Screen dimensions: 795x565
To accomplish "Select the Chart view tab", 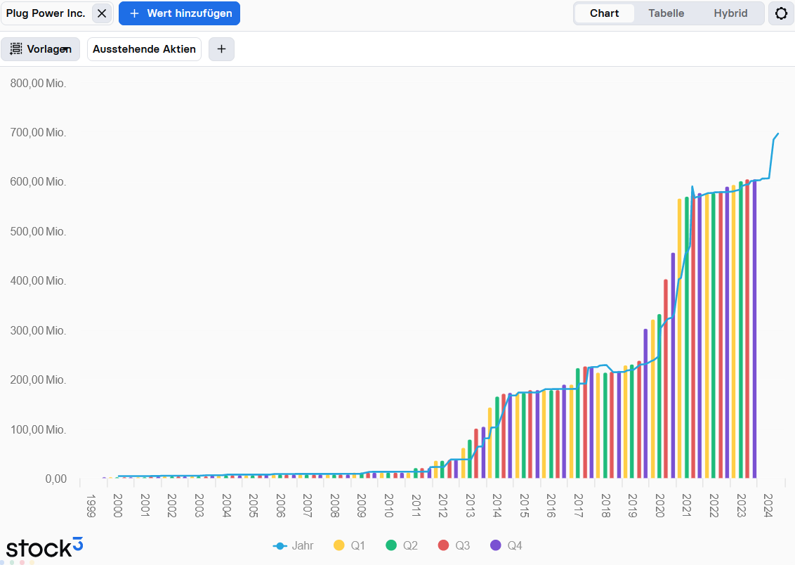I will tap(604, 13).
